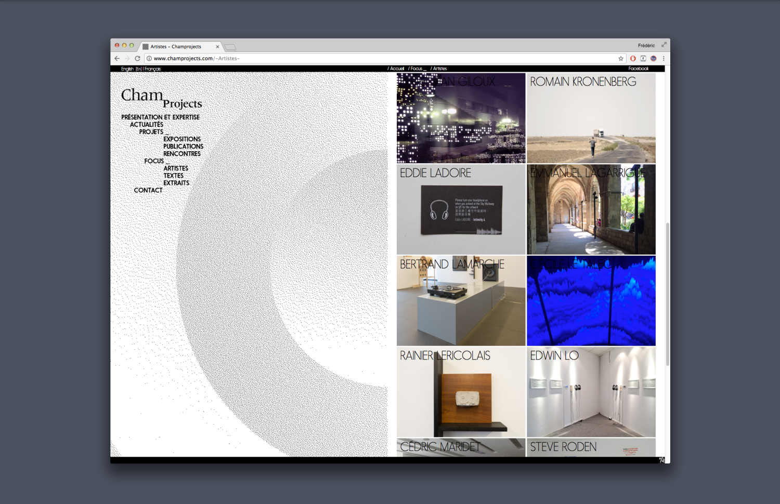Switch site language to English
This screenshot has height=504, width=780.
click(127, 69)
